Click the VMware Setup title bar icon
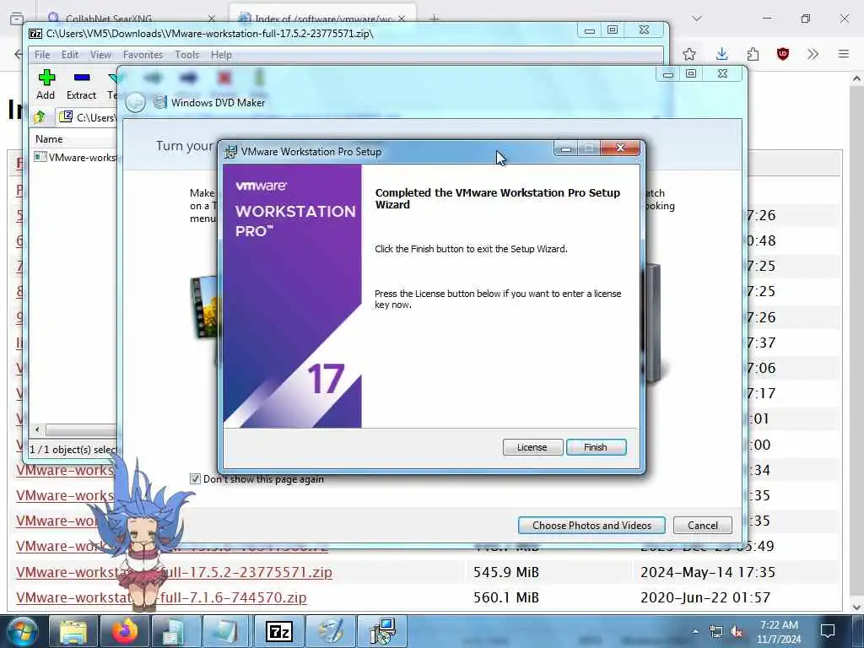 tap(230, 152)
